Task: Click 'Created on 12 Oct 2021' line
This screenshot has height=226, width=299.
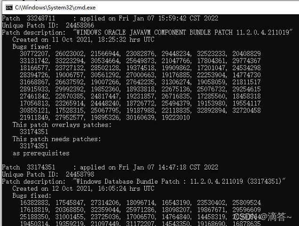Action: (x=83, y=189)
